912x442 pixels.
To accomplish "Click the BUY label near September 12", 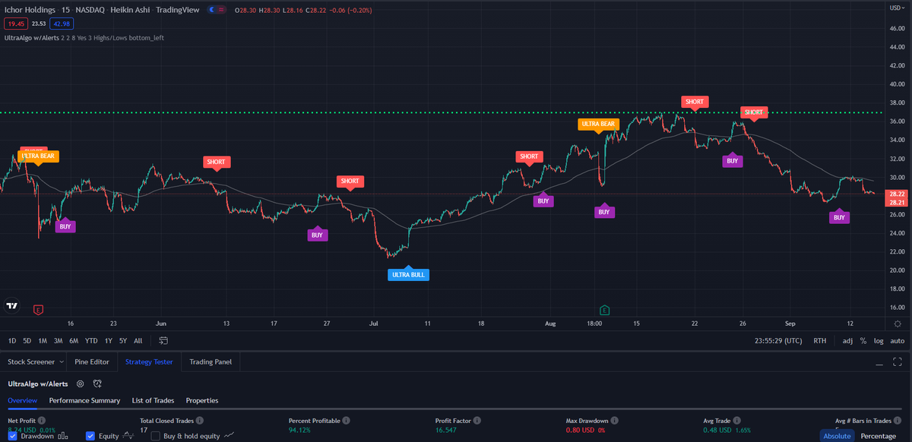I will click(x=839, y=217).
